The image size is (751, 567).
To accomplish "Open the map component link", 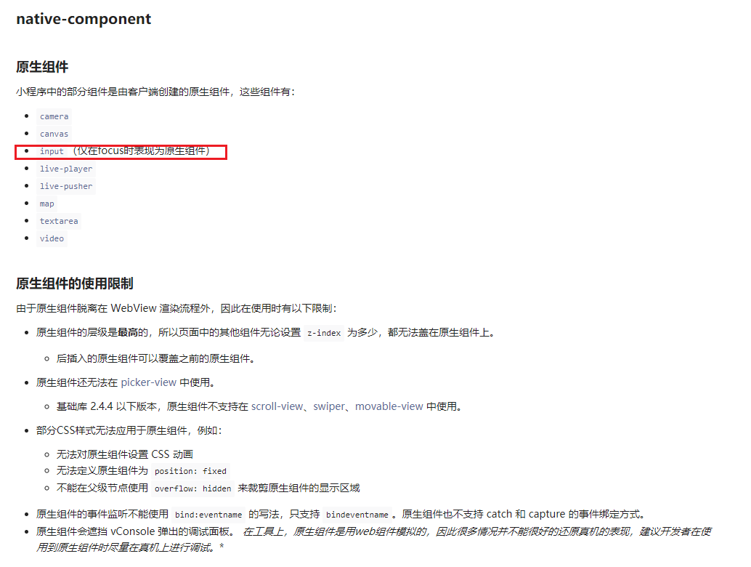I will [x=47, y=204].
